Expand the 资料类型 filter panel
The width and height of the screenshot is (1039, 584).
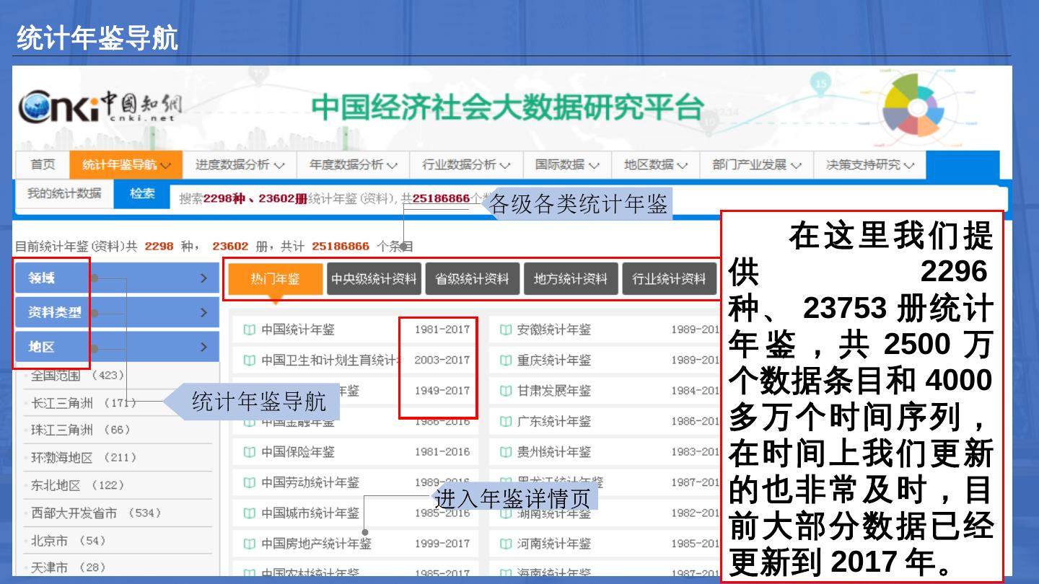coord(117,313)
